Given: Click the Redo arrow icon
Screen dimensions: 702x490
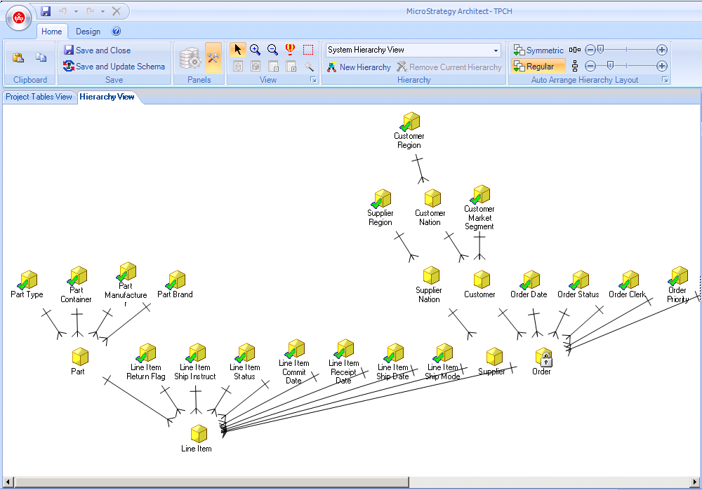Looking at the screenshot, I should click(90, 11).
